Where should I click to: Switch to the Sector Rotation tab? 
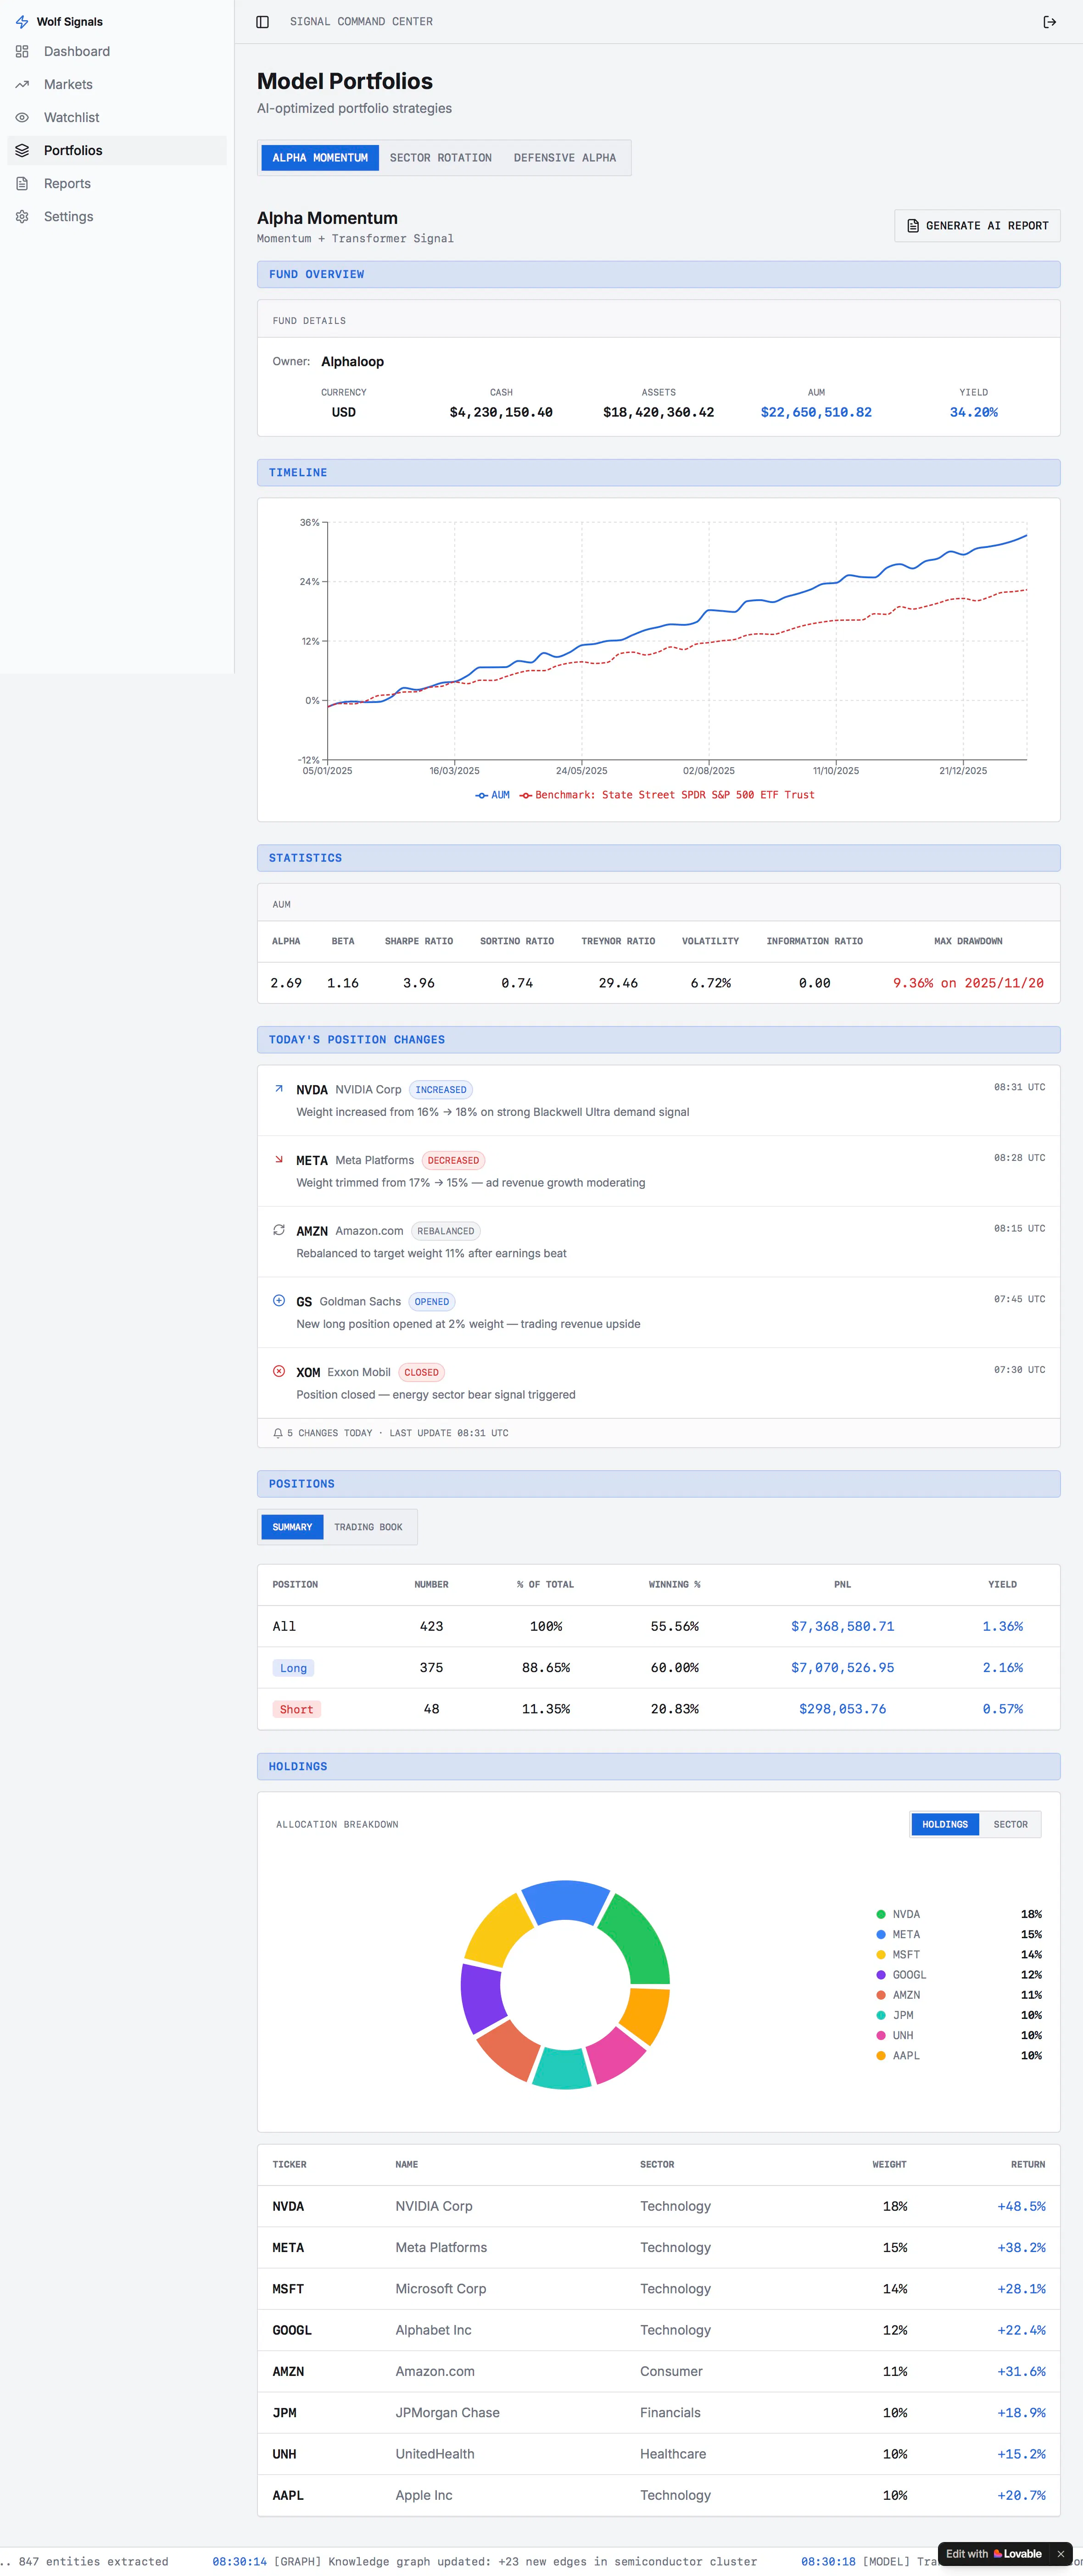pos(441,158)
